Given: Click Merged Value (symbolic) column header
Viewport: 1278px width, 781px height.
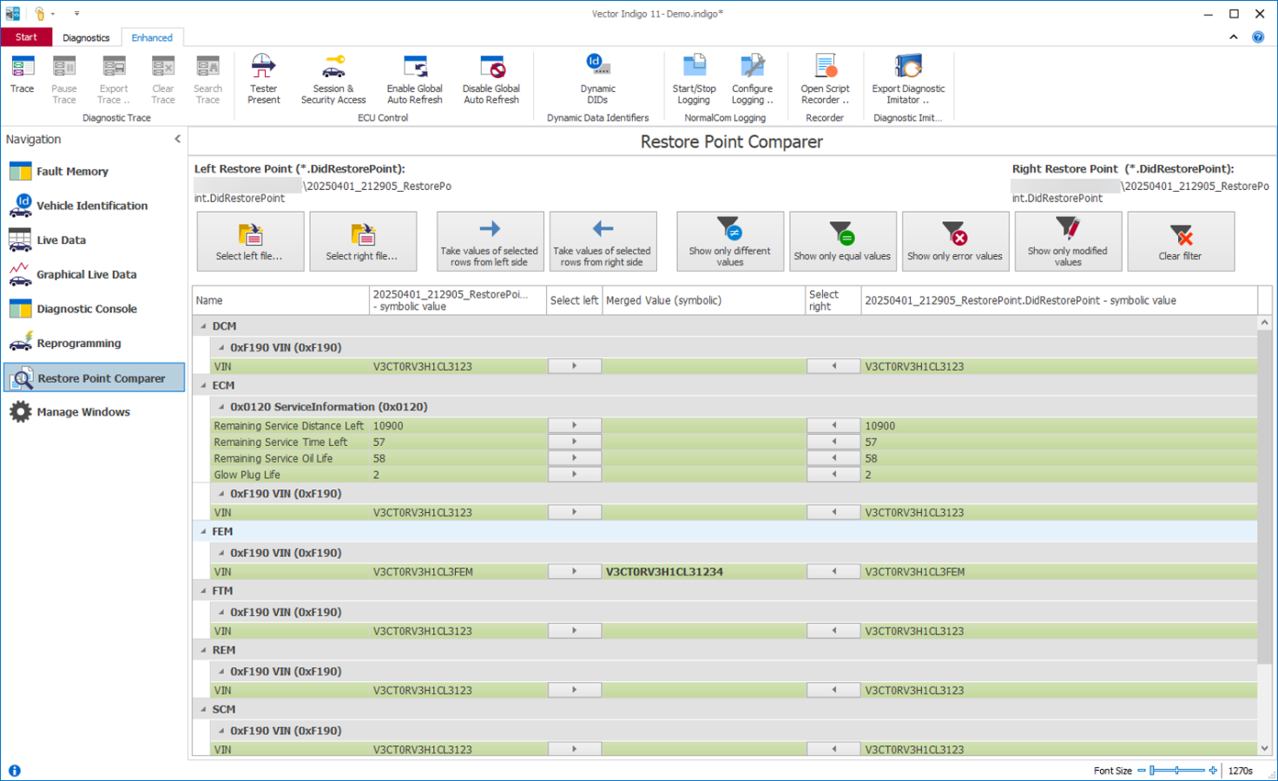Looking at the screenshot, I should [x=704, y=300].
